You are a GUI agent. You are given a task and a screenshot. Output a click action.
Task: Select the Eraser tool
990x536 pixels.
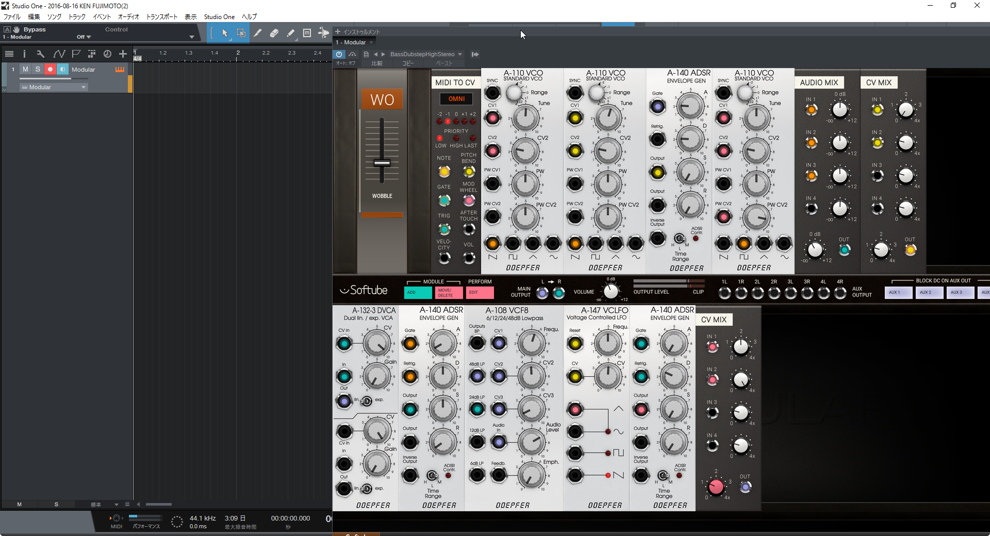pos(274,33)
